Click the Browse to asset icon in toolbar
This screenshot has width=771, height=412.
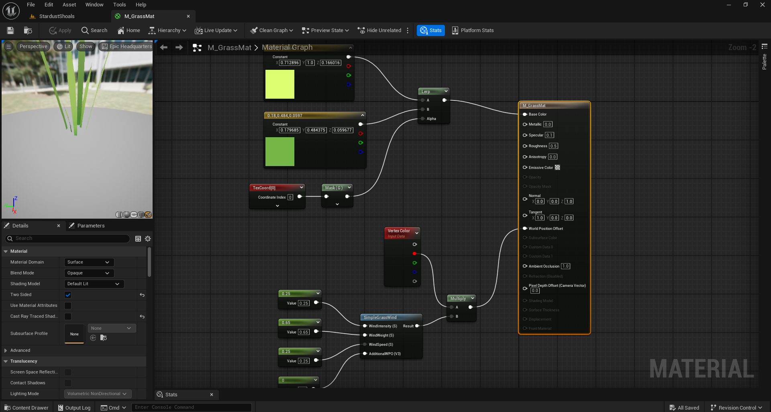tap(28, 30)
